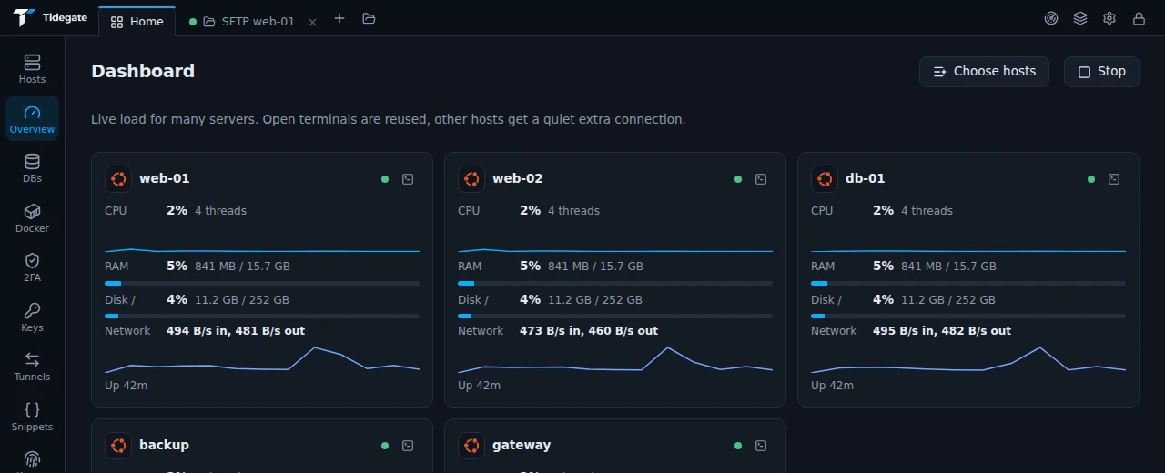Open the Keys sidebar section
The image size is (1165, 473).
pos(32,317)
